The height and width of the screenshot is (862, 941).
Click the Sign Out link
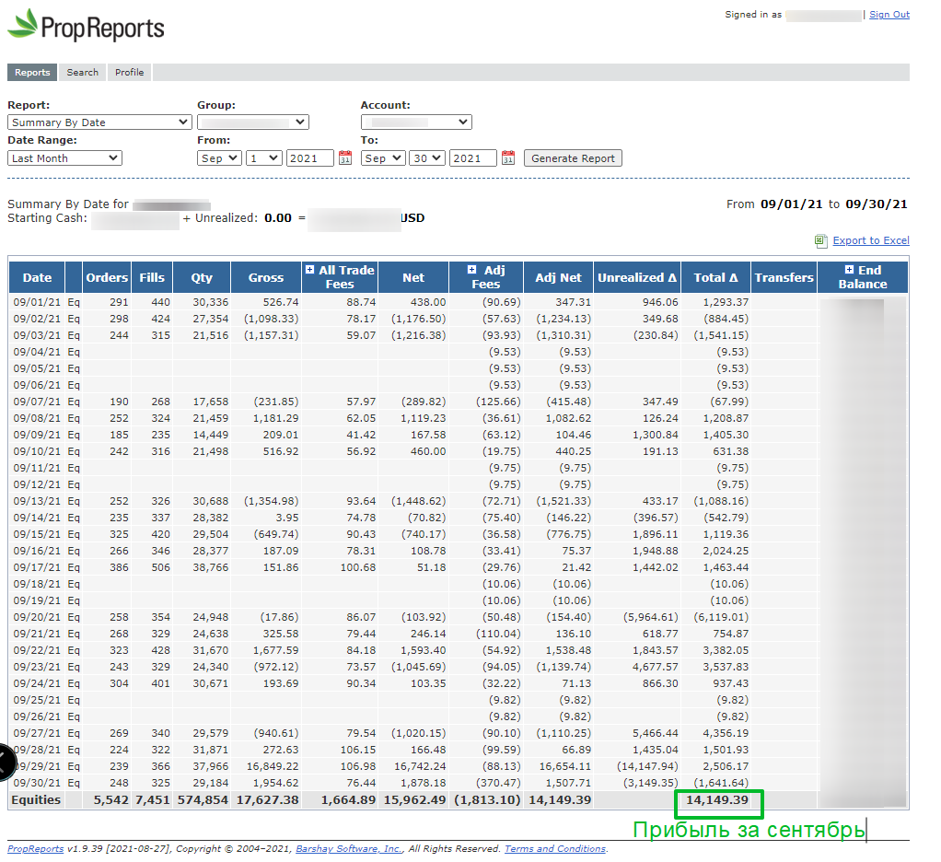tap(889, 15)
